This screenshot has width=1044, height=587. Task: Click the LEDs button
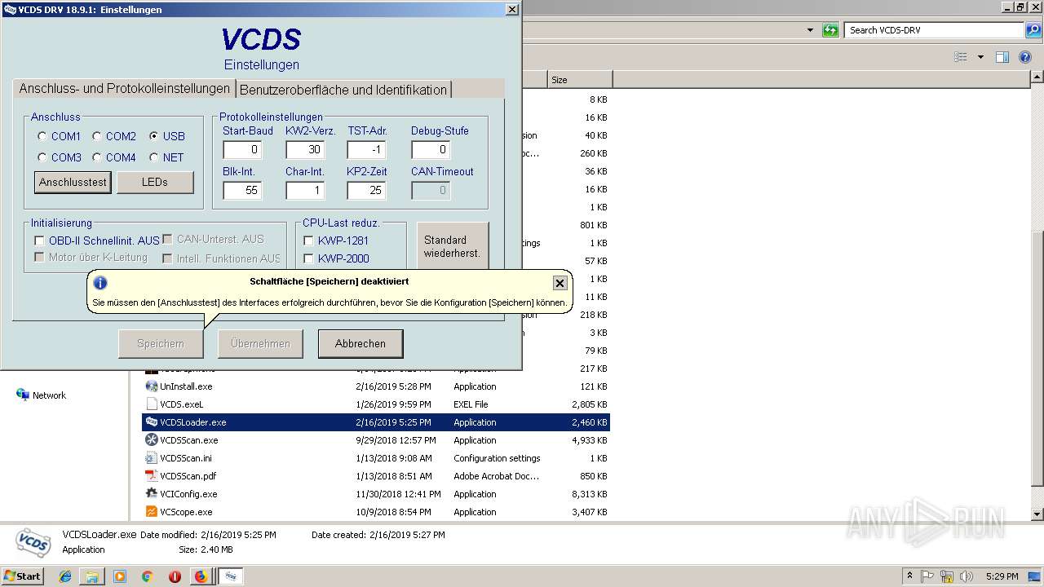pos(155,182)
